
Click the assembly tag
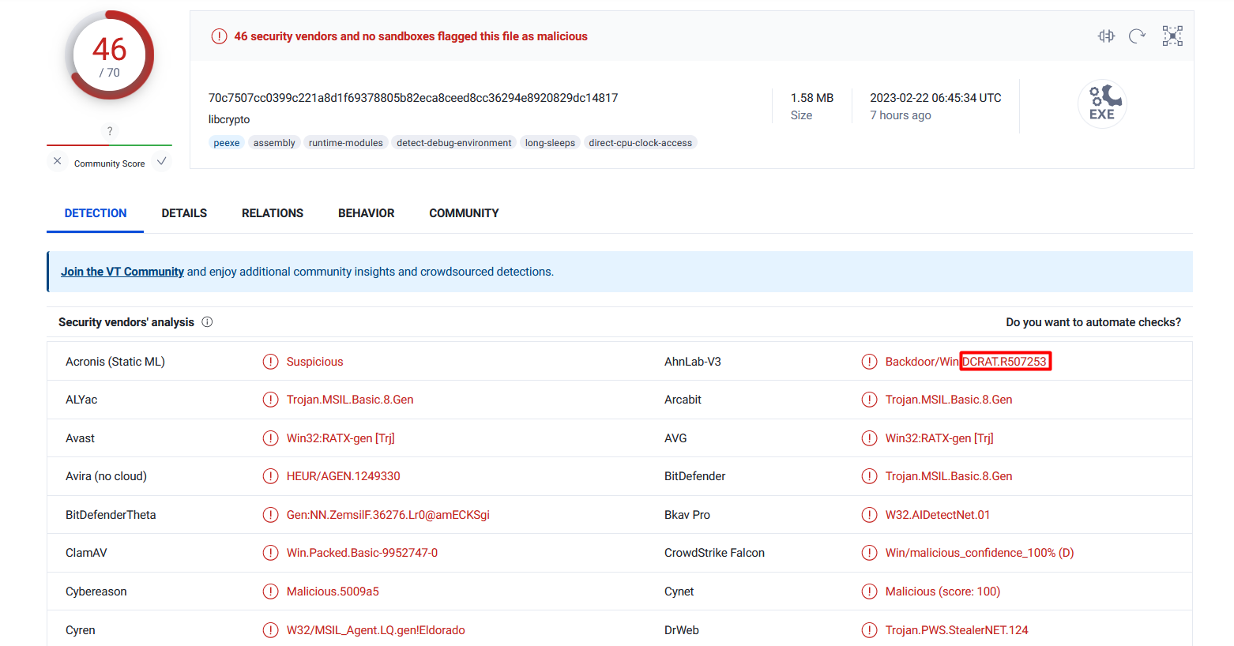(274, 143)
